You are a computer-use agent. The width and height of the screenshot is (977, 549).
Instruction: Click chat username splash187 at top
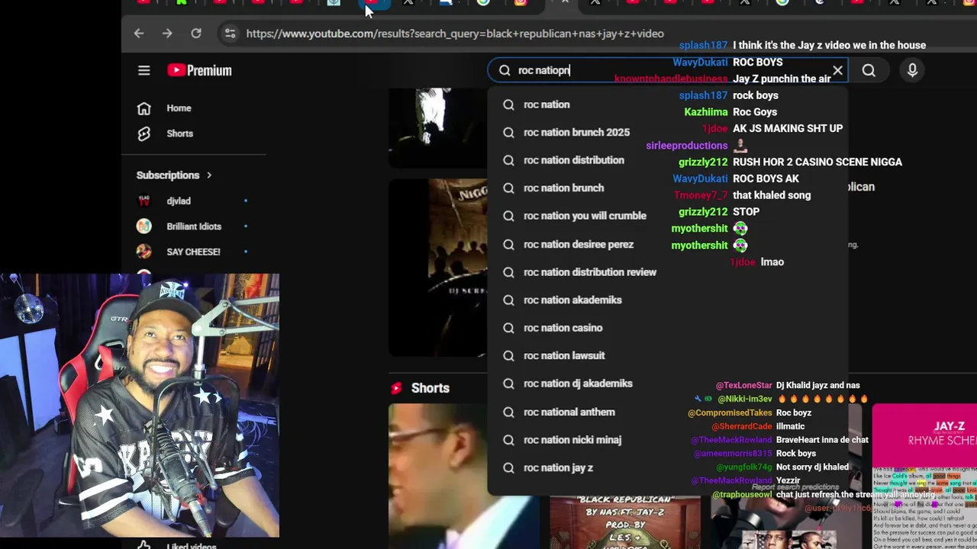point(703,45)
